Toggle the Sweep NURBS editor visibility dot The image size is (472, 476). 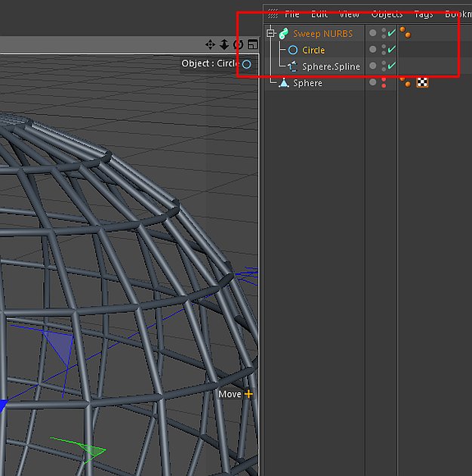384,30
